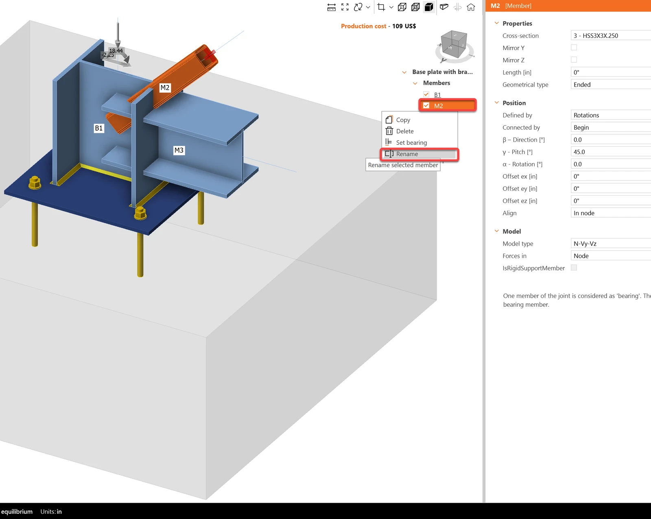Click the γ - Pitch 45.0 field
This screenshot has height=519, width=651.
(x=611, y=152)
